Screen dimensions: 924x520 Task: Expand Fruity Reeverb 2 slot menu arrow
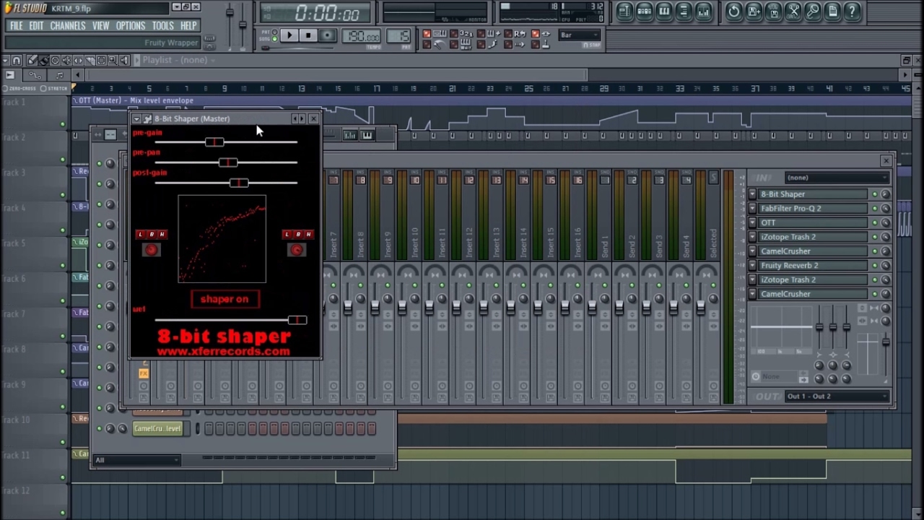[x=753, y=266]
